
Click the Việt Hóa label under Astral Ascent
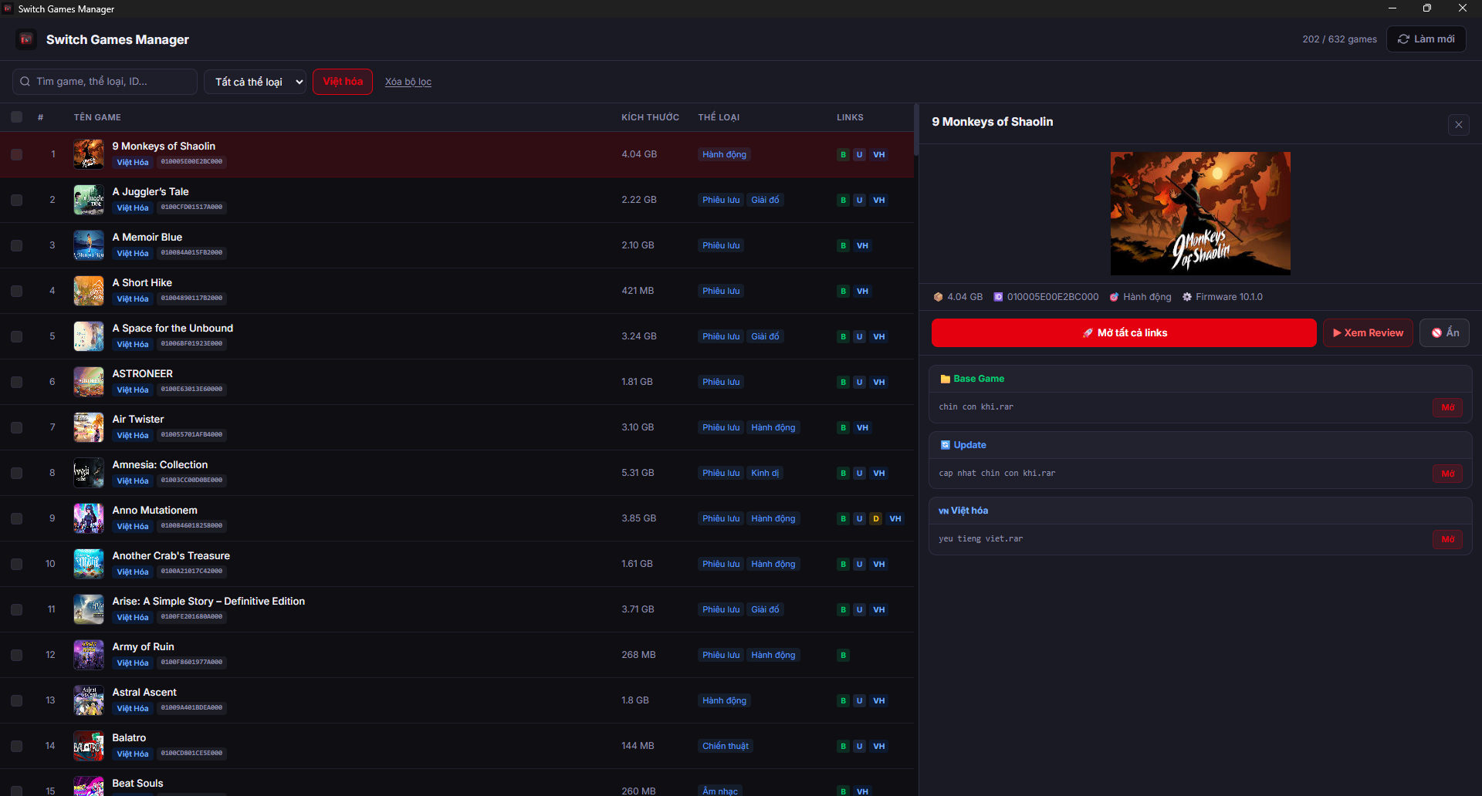[133, 709]
